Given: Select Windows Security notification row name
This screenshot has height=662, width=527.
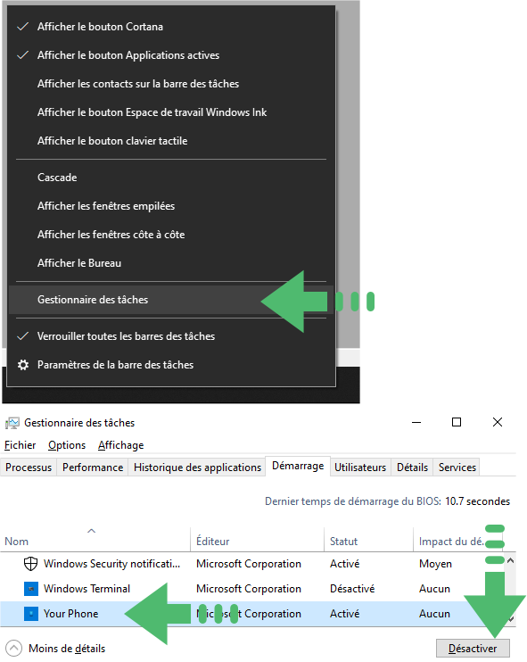Looking at the screenshot, I should tap(111, 564).
